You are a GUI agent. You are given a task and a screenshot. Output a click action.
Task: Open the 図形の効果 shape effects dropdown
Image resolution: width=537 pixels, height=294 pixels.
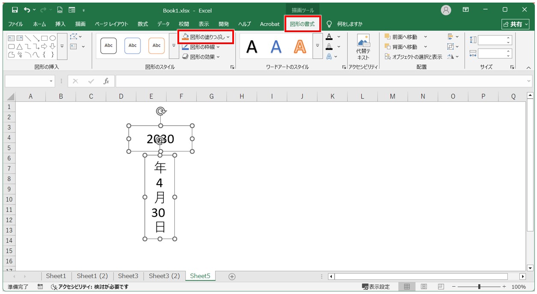point(201,57)
